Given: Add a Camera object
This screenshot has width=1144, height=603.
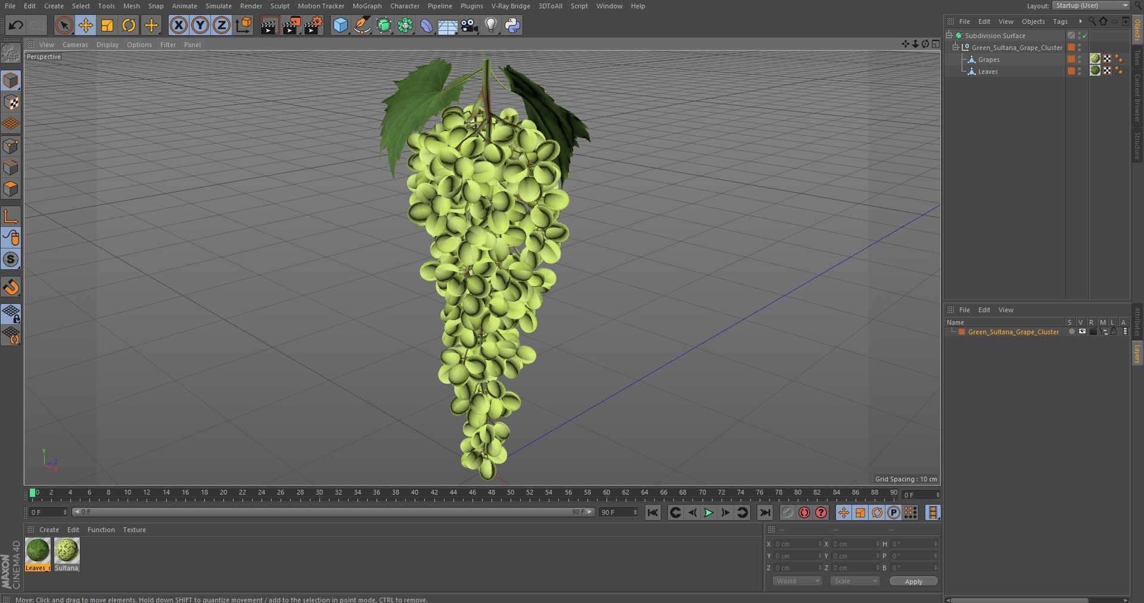Looking at the screenshot, I should 470,25.
